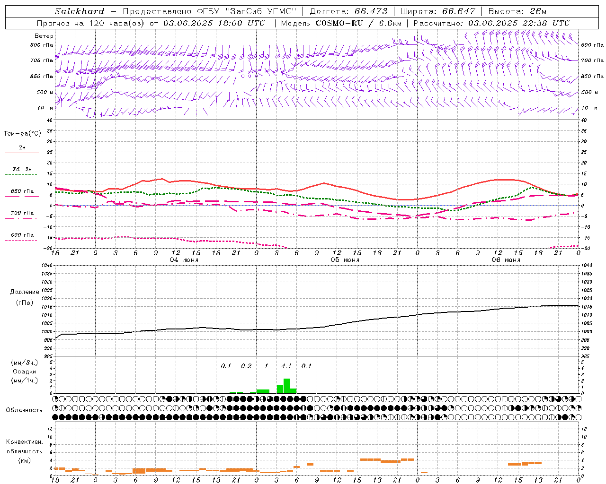Click the (км) unit under convective cloud label
606x484 pixels.
(x=25, y=460)
